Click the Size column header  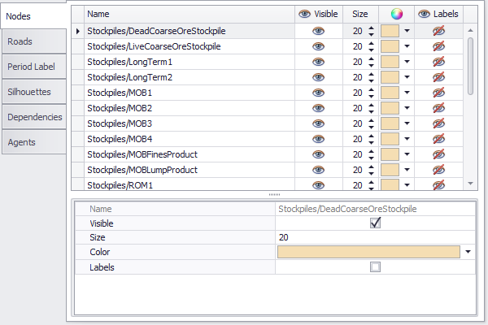[x=360, y=14]
